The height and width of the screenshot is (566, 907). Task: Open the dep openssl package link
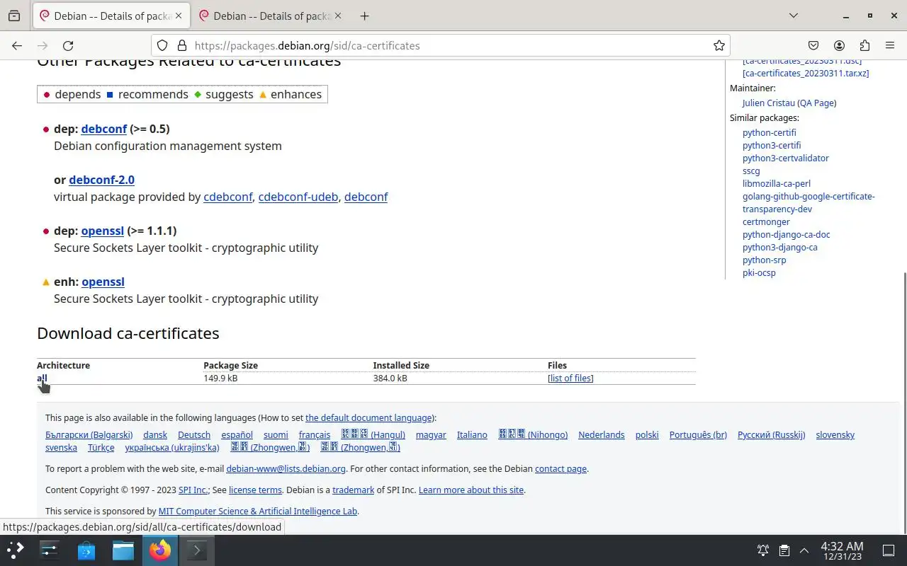102,231
